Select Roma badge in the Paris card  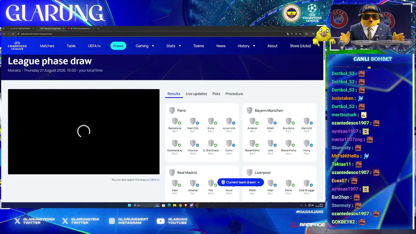(x=211, y=121)
